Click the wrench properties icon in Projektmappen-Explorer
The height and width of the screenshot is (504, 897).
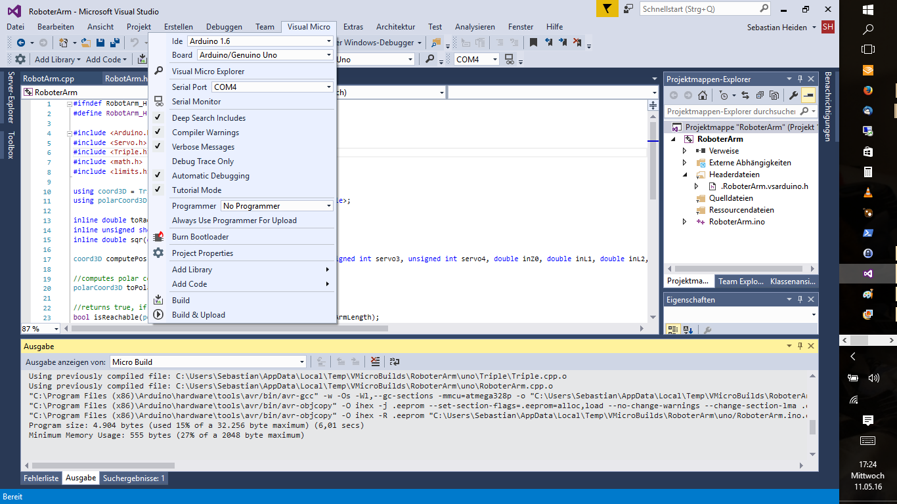point(793,95)
